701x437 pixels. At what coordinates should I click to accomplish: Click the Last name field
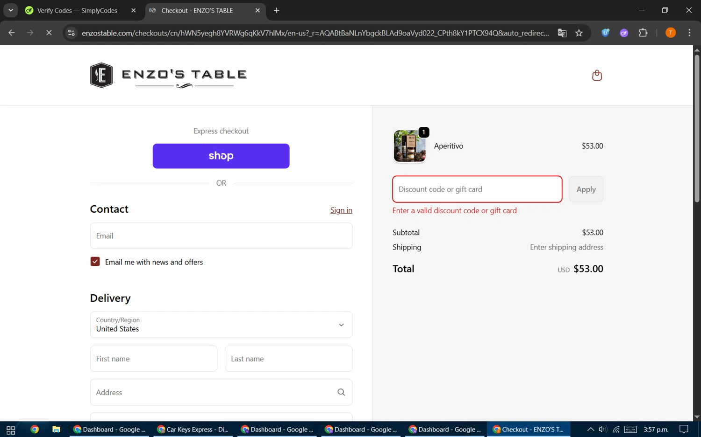[288, 359]
